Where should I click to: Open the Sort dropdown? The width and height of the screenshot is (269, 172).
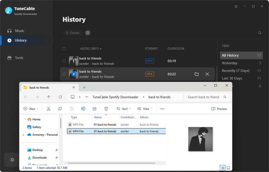point(123,109)
